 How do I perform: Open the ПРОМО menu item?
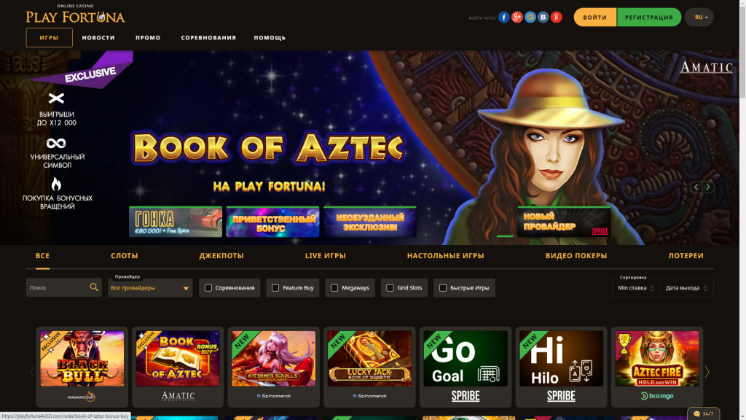click(148, 38)
